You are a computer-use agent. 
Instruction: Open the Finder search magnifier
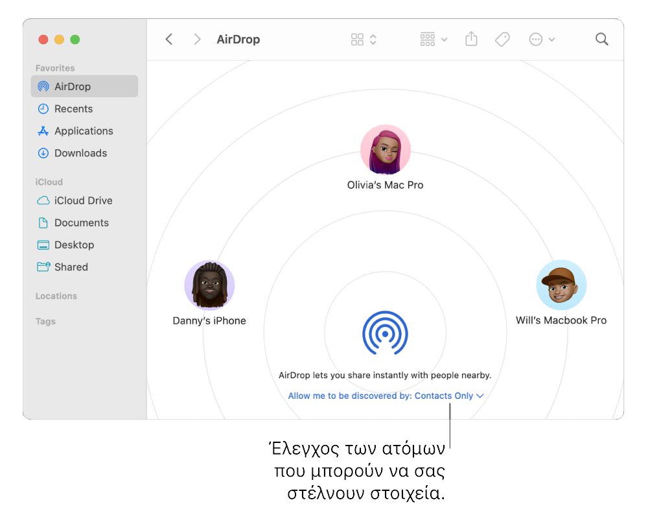point(602,40)
